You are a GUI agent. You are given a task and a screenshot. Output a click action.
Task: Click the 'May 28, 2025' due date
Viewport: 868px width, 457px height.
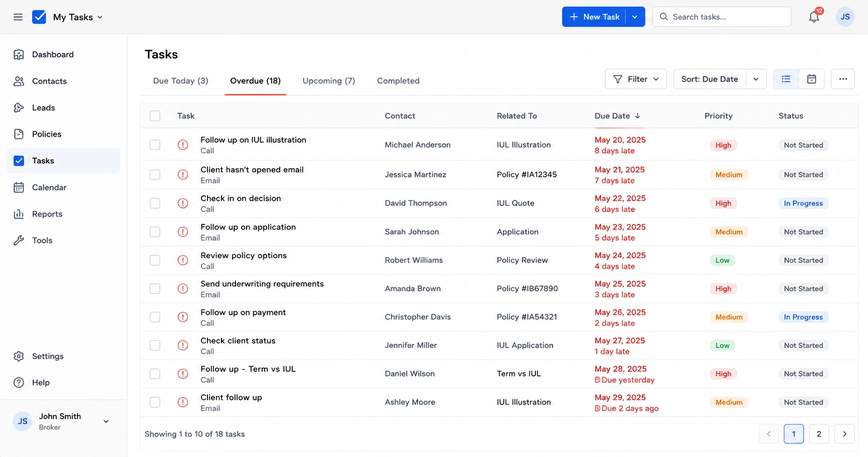(620, 369)
